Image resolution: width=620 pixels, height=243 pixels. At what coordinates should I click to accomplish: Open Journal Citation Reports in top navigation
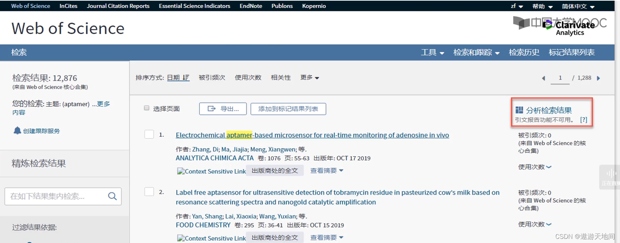click(118, 6)
